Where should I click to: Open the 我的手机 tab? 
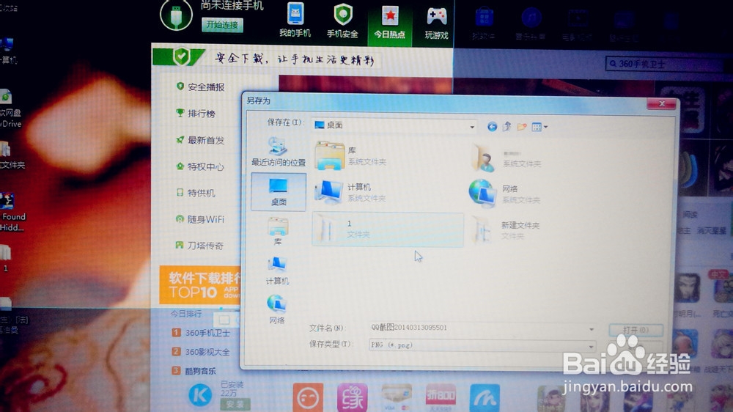click(295, 20)
